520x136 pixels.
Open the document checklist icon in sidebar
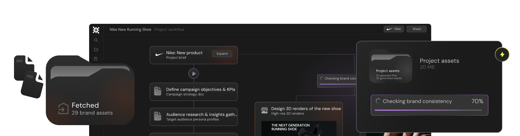point(96,59)
